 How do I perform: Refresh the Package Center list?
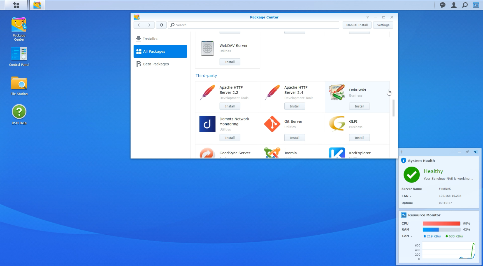[161, 25]
